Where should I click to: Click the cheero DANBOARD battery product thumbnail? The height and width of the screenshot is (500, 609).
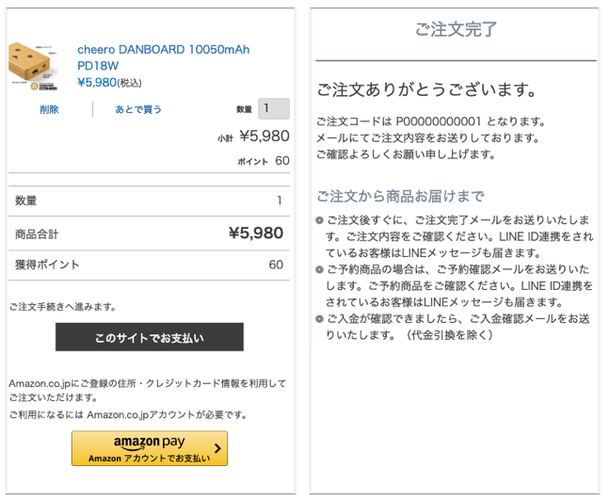coord(33,67)
